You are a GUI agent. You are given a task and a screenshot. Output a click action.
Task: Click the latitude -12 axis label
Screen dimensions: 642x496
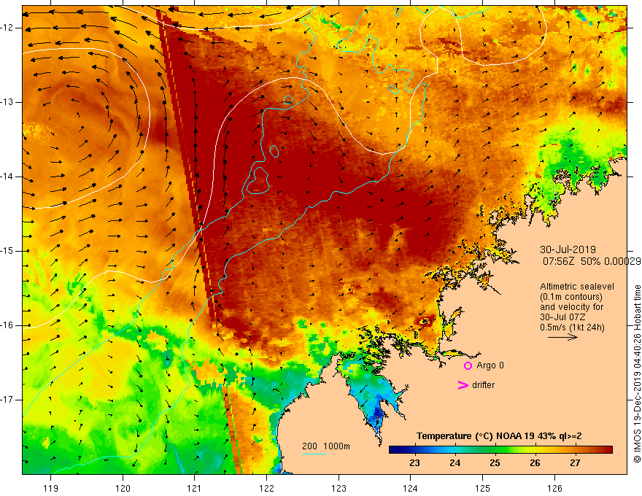tap(7, 28)
